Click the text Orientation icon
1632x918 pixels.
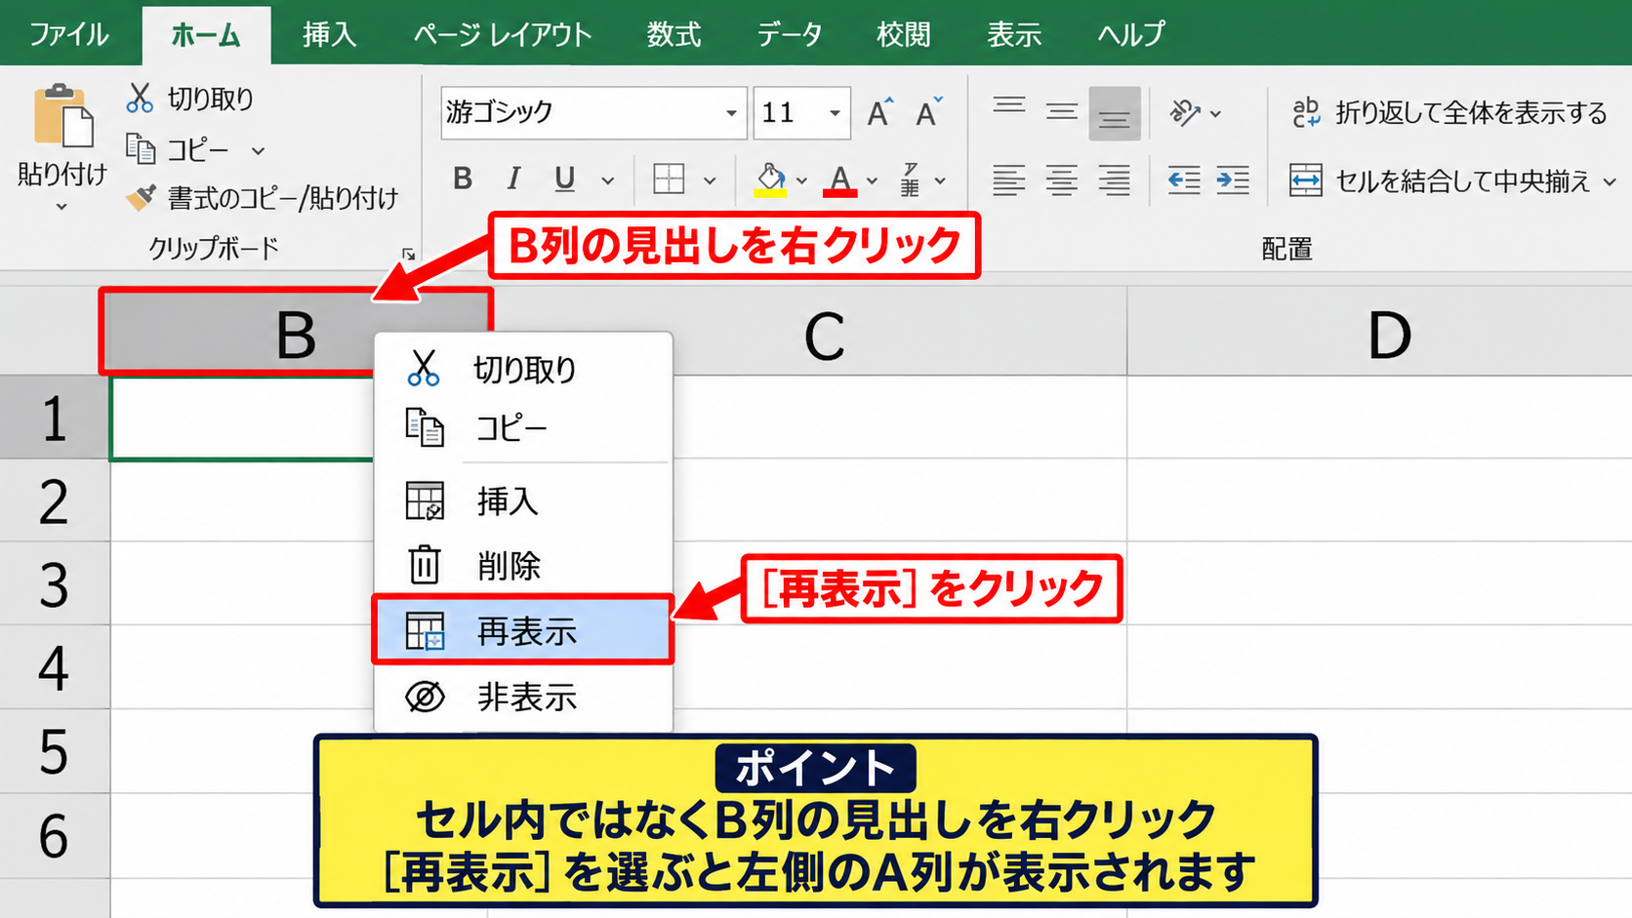pyautogui.click(x=1185, y=113)
